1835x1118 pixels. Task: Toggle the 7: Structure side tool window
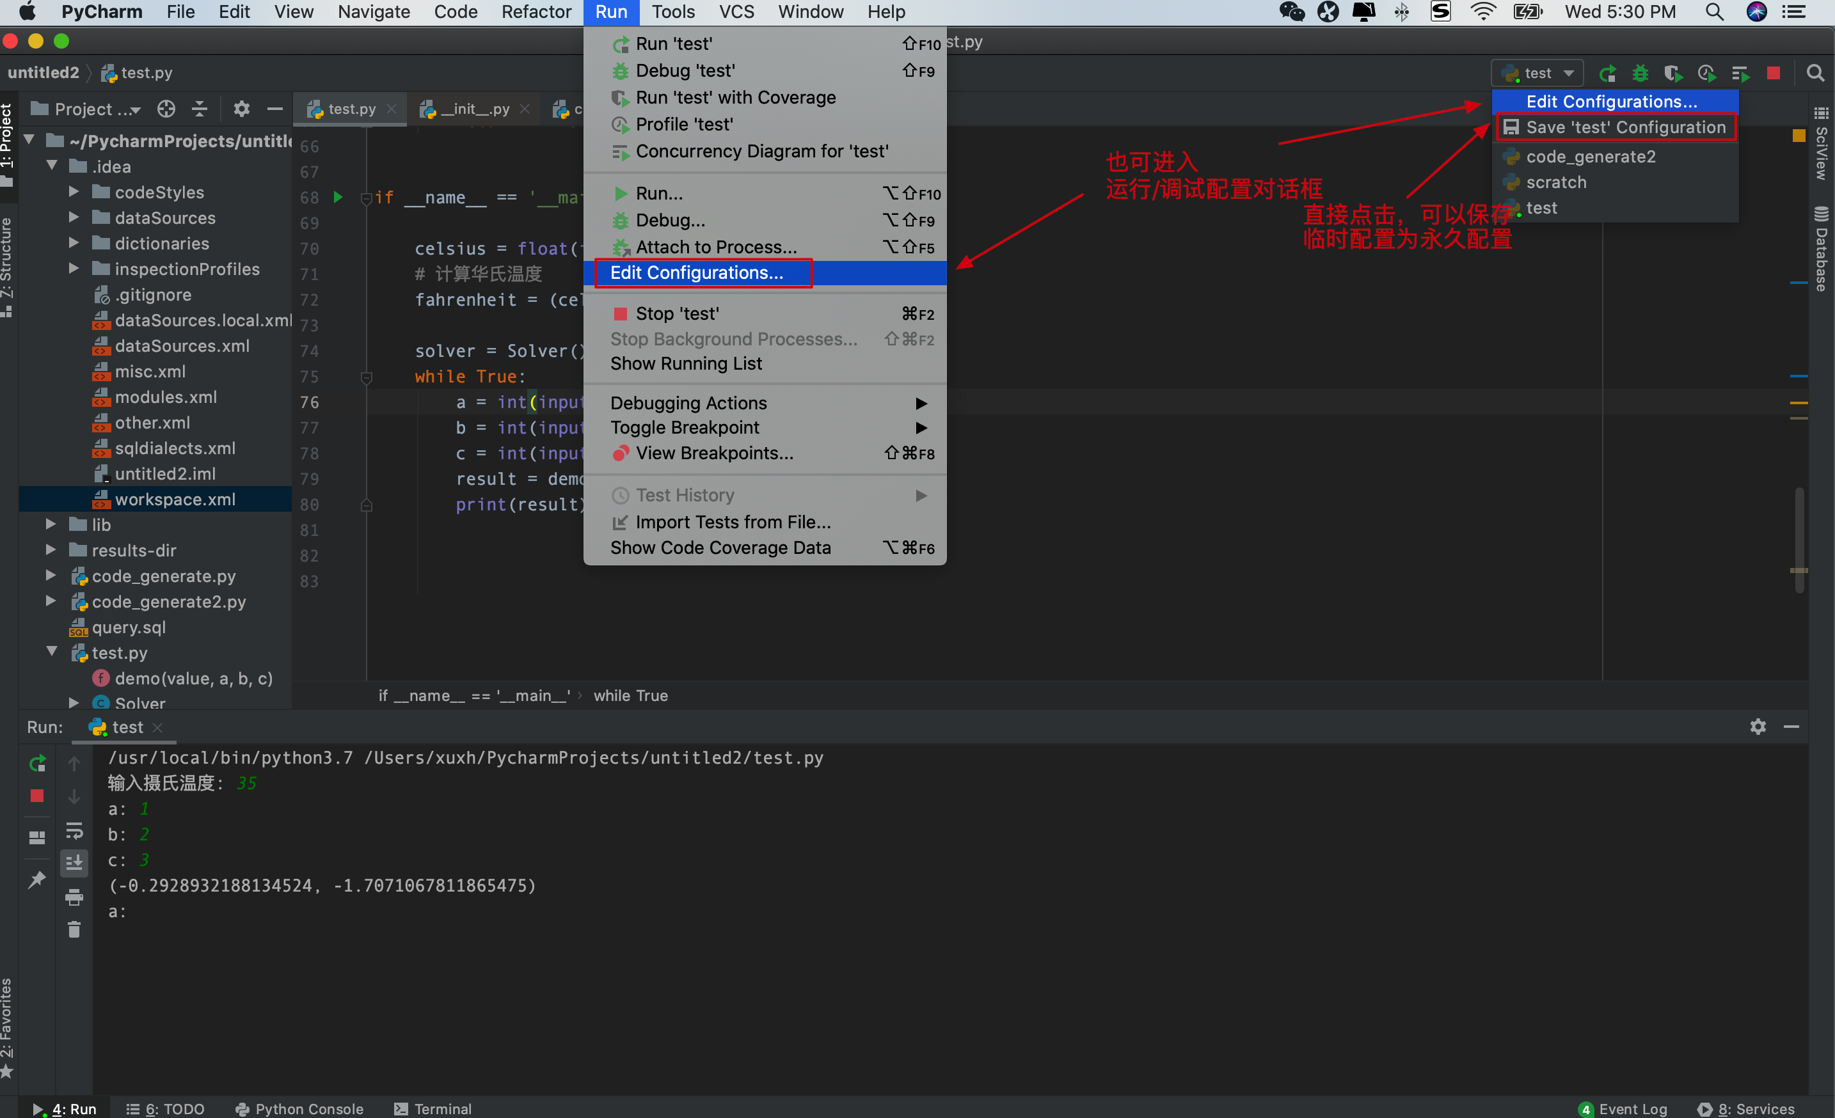point(8,267)
